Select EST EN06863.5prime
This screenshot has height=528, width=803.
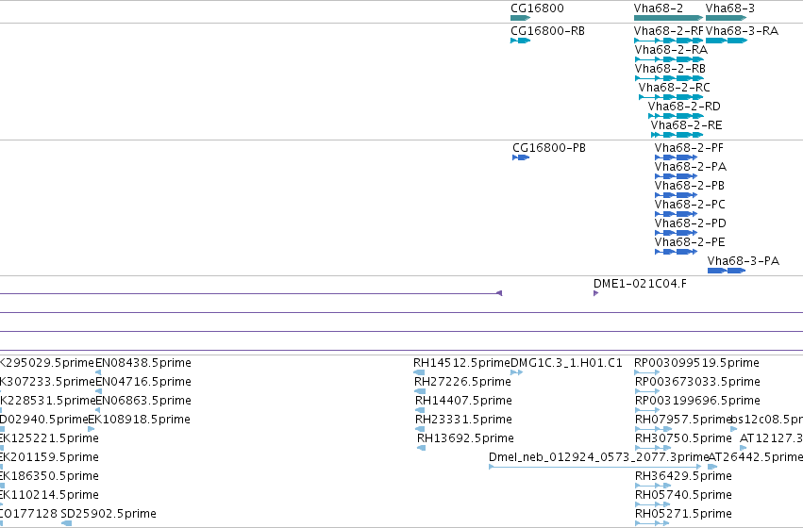point(143,401)
